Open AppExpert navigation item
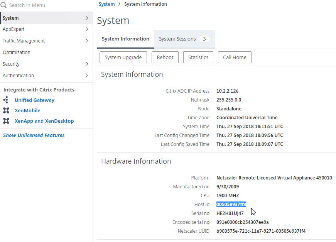 coord(46,29)
